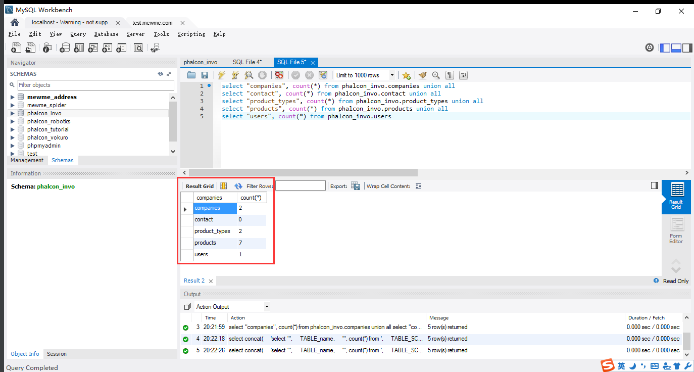
Task: Close the Result 2 tab
Action: click(210, 281)
